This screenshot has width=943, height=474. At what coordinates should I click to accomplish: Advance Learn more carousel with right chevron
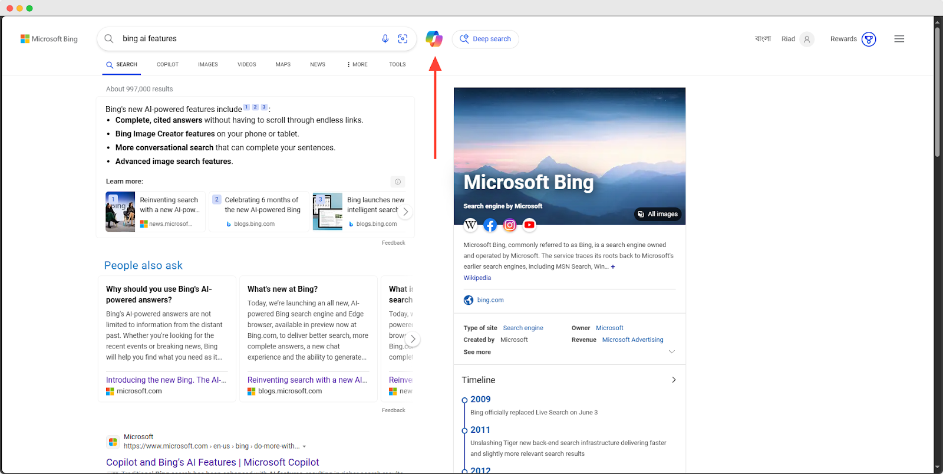click(405, 212)
